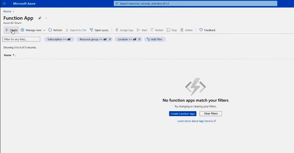This screenshot has width=294, height=153.
Task: Click the Start button
Action: [x=142, y=30]
